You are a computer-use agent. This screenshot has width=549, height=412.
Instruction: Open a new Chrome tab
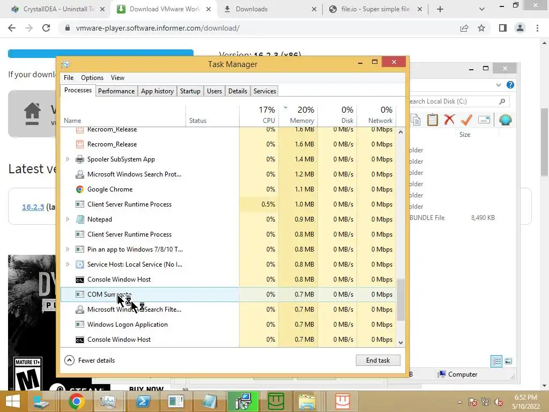(440, 9)
